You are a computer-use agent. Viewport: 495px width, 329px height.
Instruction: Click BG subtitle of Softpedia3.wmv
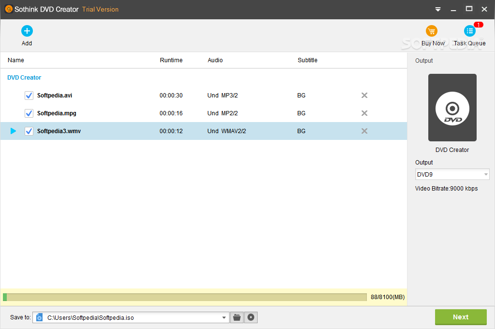coord(301,131)
